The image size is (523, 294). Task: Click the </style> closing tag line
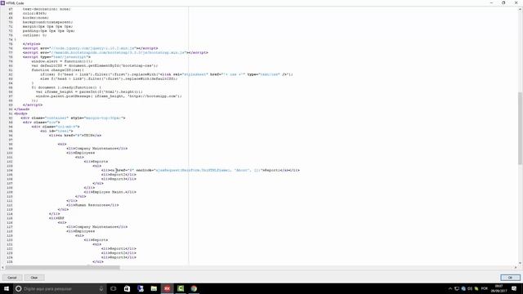click(x=31, y=44)
